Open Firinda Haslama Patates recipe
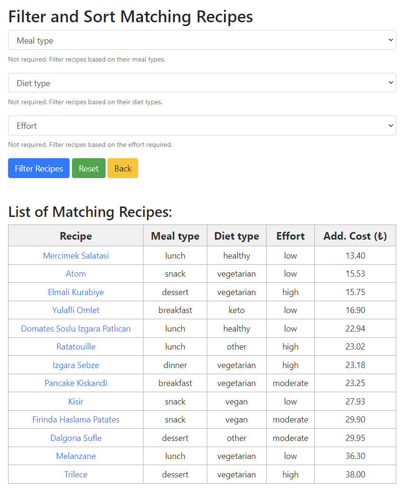Viewport: 409px width, 494px height. [x=76, y=420]
